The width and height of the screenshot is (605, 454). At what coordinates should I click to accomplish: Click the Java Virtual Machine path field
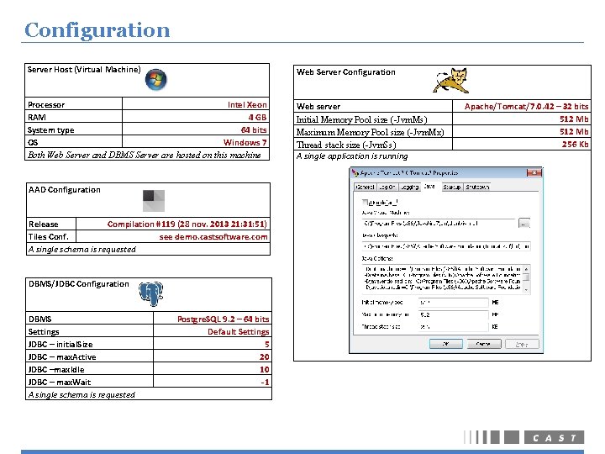click(x=439, y=223)
